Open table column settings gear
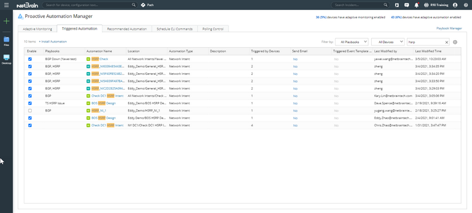 click(x=455, y=42)
